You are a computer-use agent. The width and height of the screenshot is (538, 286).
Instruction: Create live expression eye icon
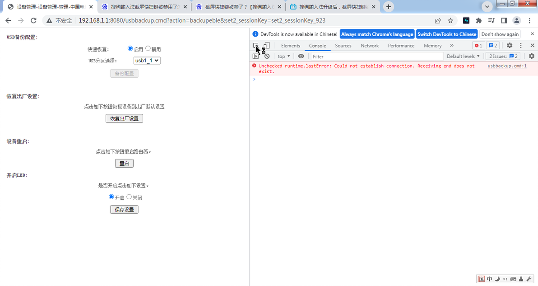(301, 56)
